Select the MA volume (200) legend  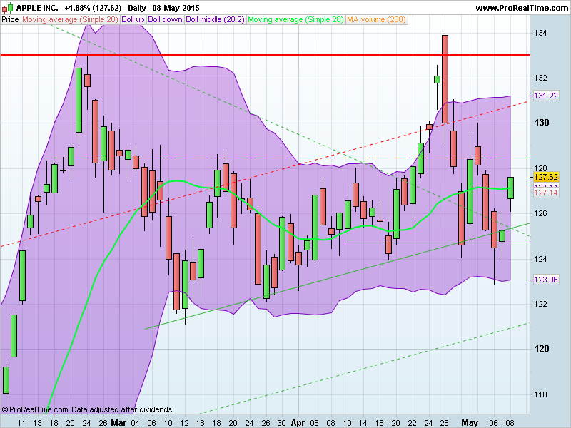click(x=377, y=20)
